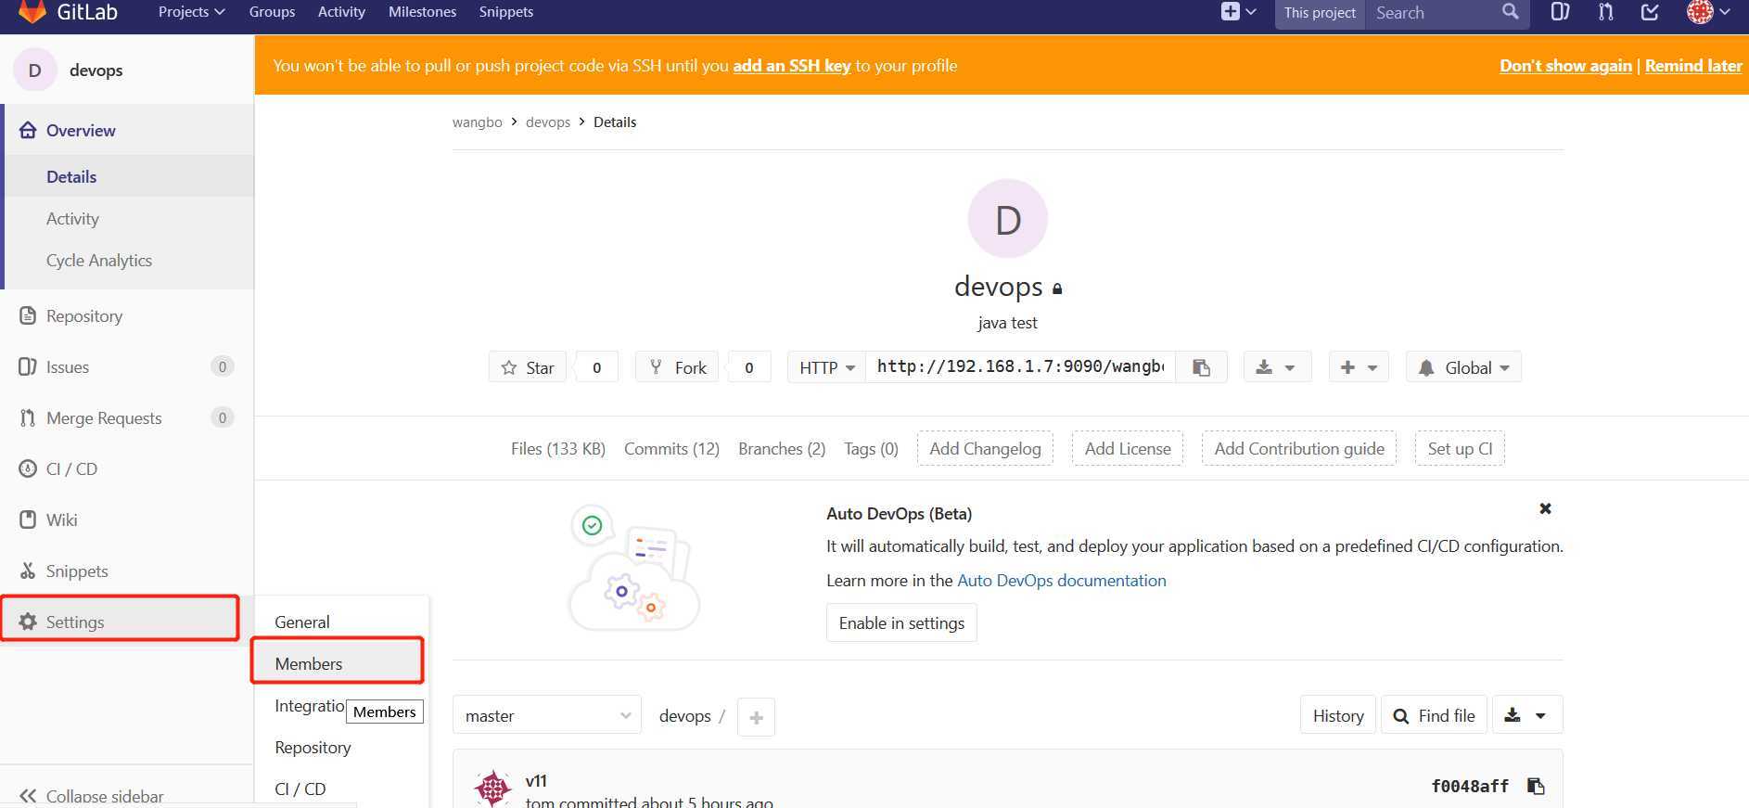Click the Find file button

click(1434, 715)
